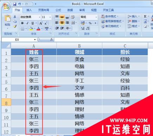Click the Paste clipboard icon
Image resolution: width=153 pixels, height=136 pixels.
[7, 19]
